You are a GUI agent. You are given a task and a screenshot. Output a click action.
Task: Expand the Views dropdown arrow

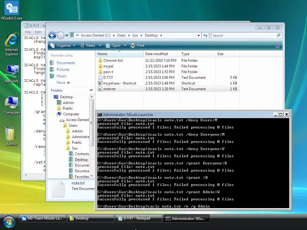click(x=100, y=46)
